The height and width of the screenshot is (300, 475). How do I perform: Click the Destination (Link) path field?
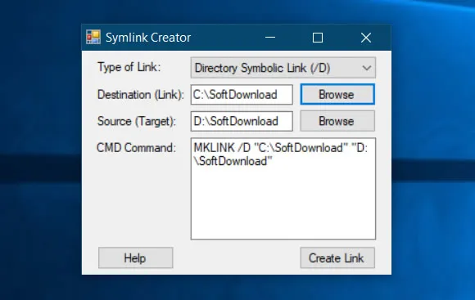(x=242, y=95)
